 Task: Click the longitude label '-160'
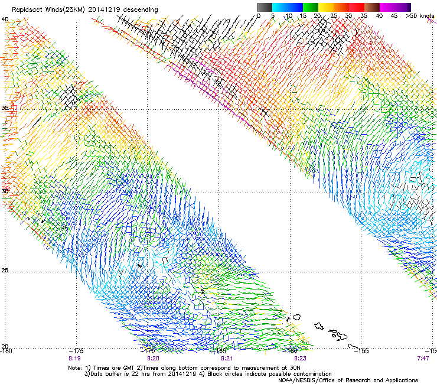tap(290, 351)
